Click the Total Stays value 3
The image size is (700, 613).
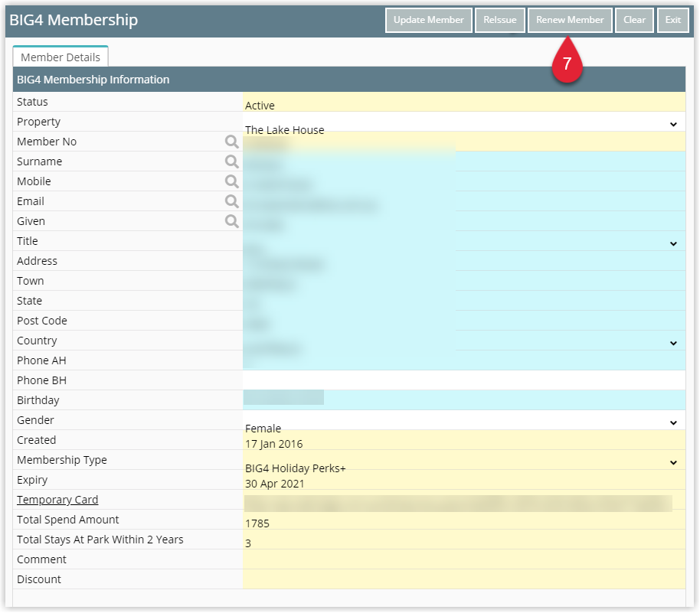tap(248, 543)
